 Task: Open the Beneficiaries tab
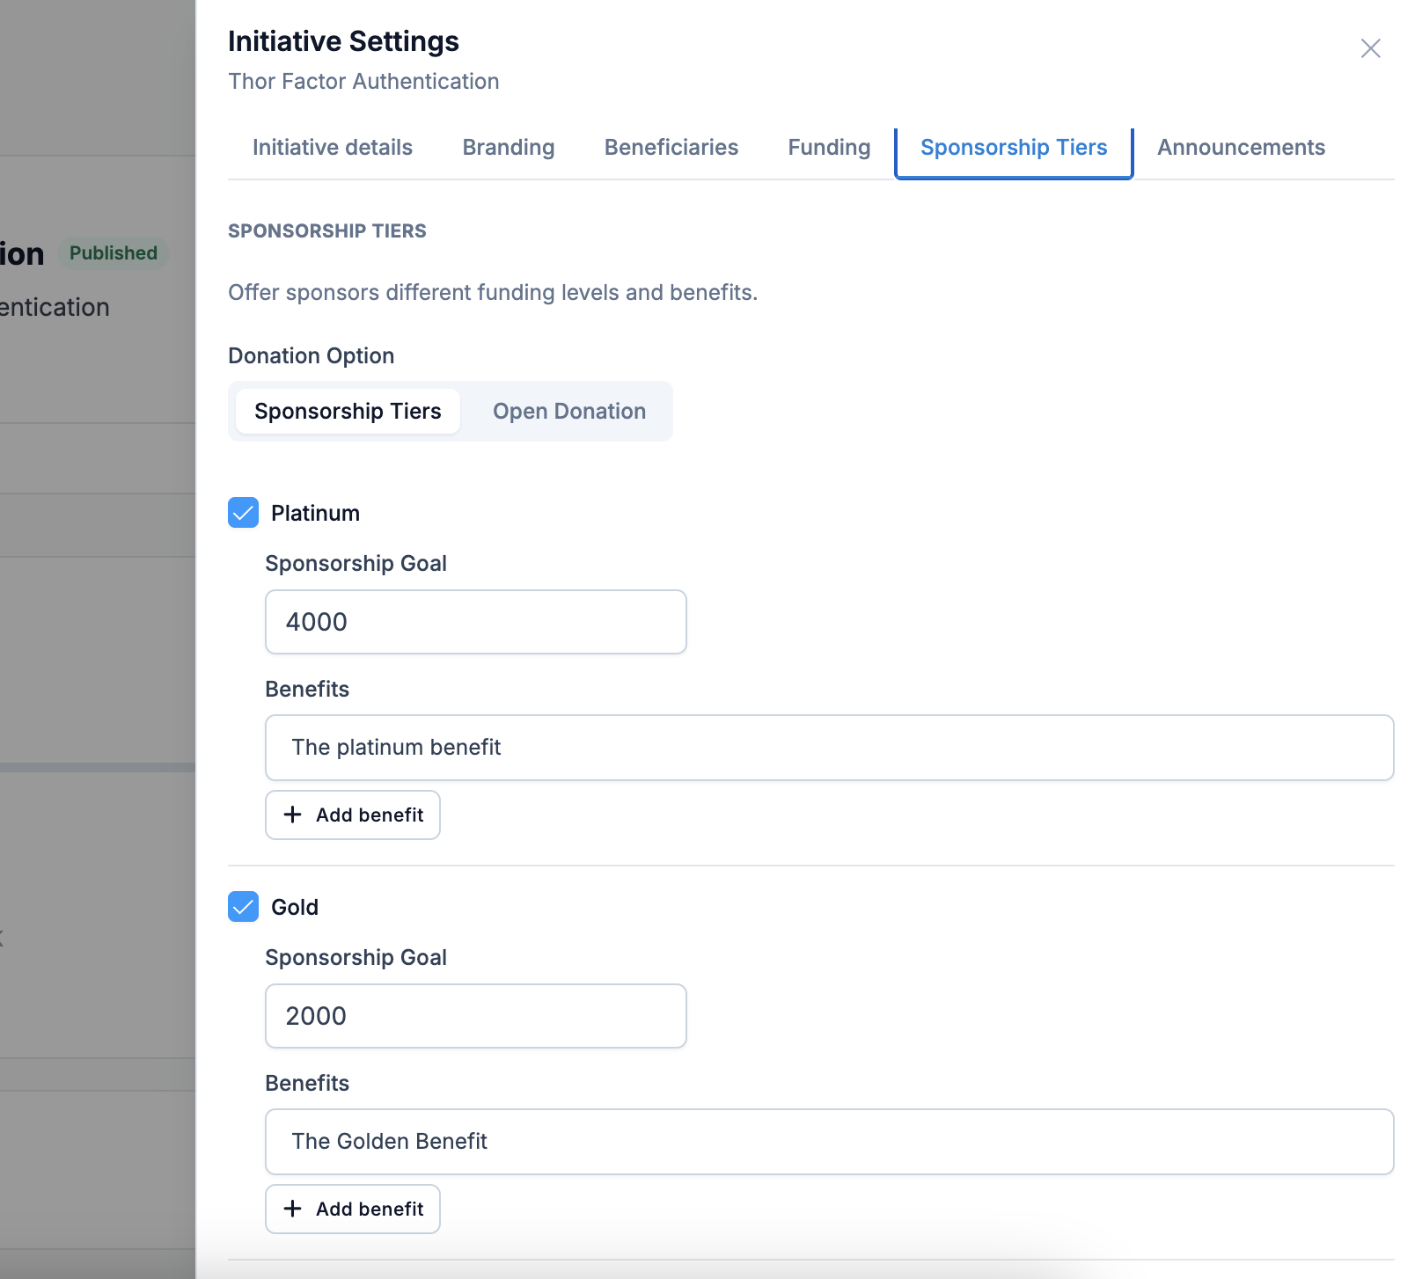tap(671, 148)
